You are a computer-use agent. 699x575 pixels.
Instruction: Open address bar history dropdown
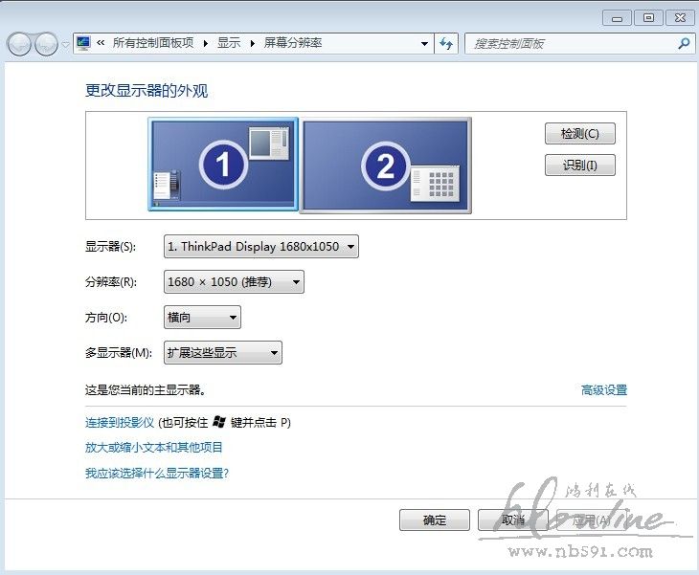(424, 44)
